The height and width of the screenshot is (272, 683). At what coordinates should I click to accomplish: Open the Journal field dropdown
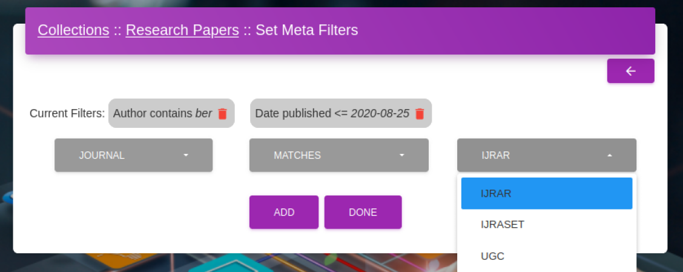[133, 155]
